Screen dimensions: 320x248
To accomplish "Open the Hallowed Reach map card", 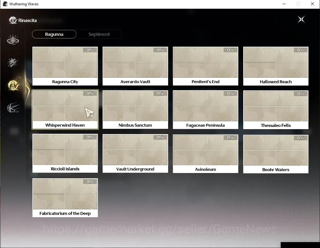I will 276,66.
